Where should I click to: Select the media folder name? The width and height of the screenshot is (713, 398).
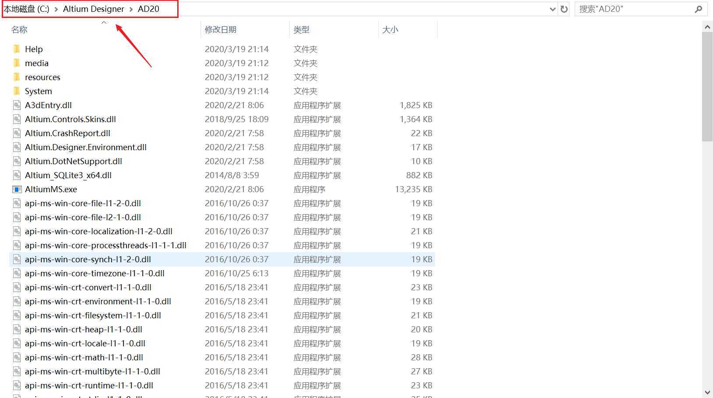pos(37,63)
